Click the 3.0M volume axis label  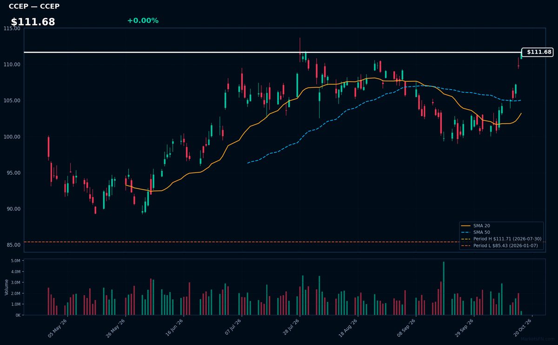click(x=15, y=283)
